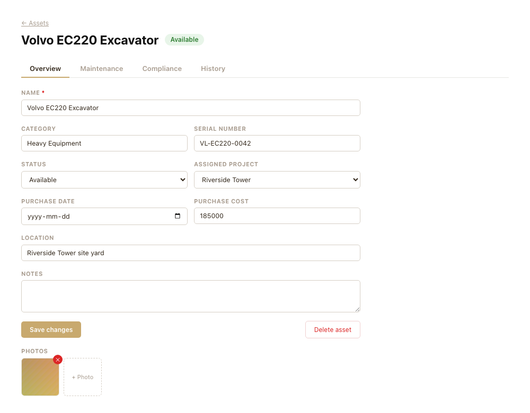Screen dimensions: 530x413
Task: Click into the Category field
Action: click(104, 143)
